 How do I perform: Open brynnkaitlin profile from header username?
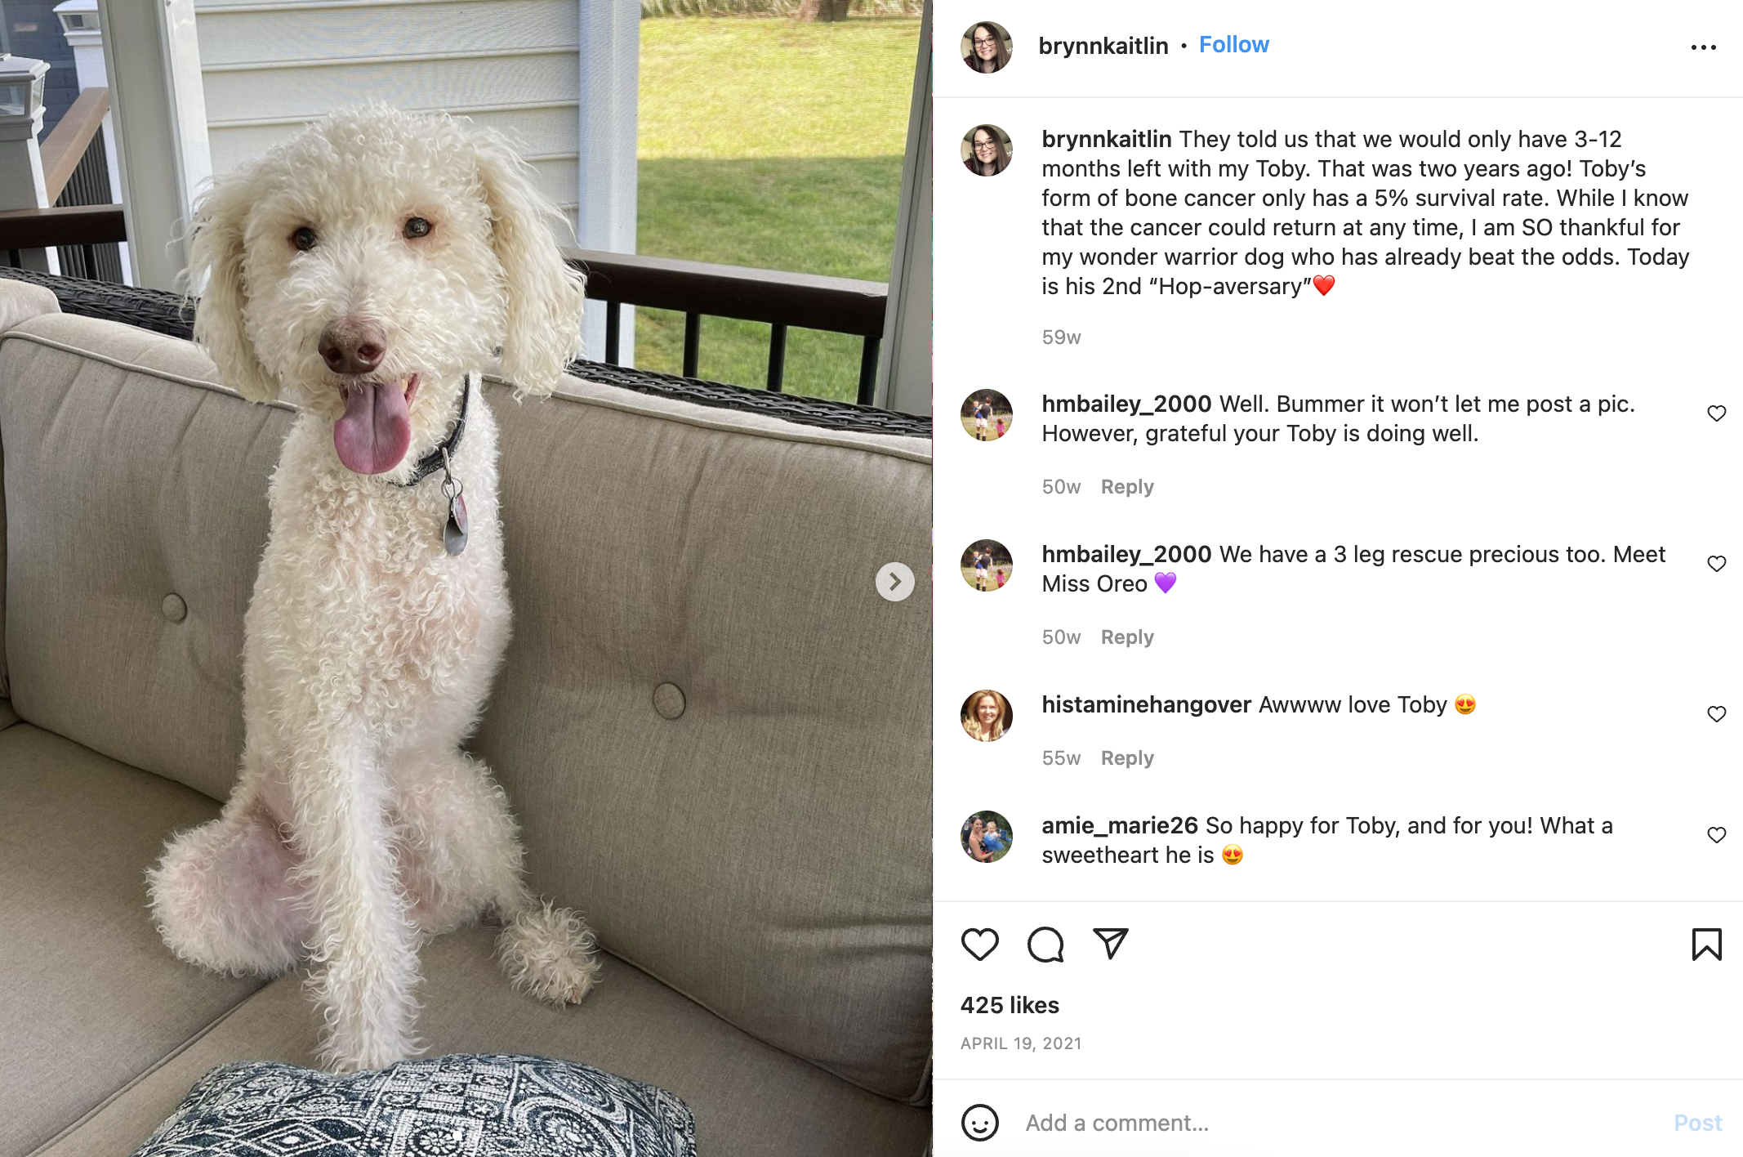pyautogui.click(x=1103, y=46)
